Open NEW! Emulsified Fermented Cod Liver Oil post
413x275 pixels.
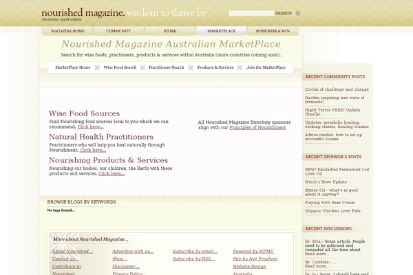pyautogui.click(x=337, y=172)
